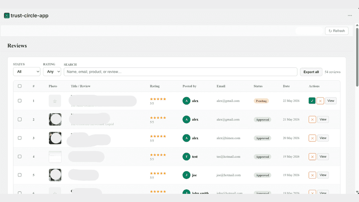Open the three-dot more options menu
The image size is (359, 202).
[x=350, y=16]
